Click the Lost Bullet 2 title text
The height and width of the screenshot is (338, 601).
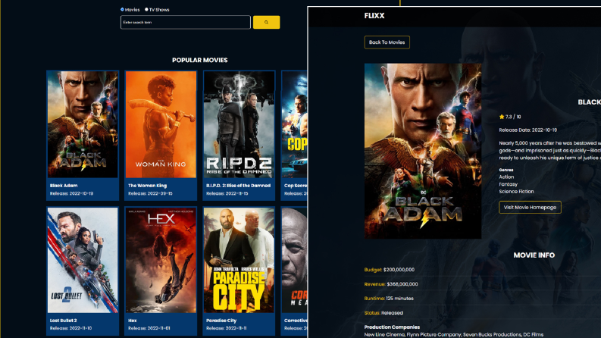tap(63, 321)
